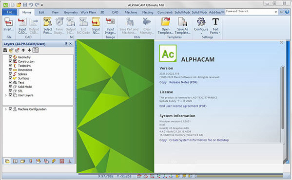
Task: Move layer down with the down arrow
Action: 29,50
